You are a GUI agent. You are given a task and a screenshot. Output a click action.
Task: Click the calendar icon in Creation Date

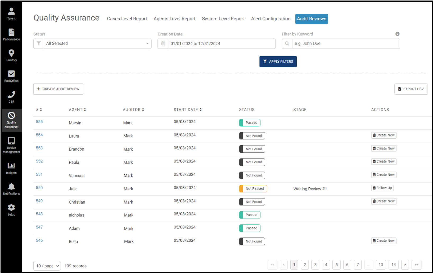click(x=163, y=43)
